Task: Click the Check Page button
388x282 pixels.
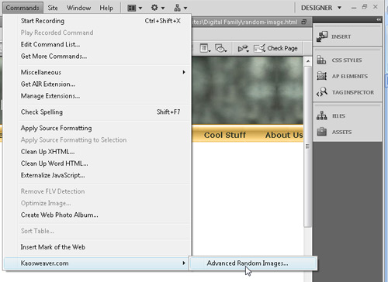Action: (x=275, y=48)
